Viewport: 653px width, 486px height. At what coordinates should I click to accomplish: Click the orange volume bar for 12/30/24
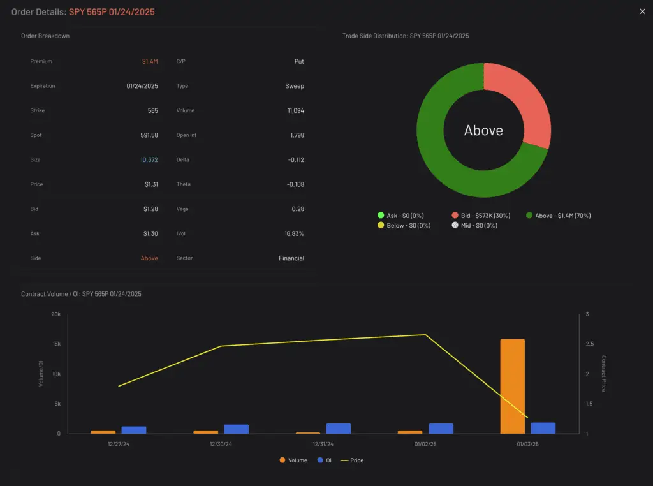coord(206,432)
